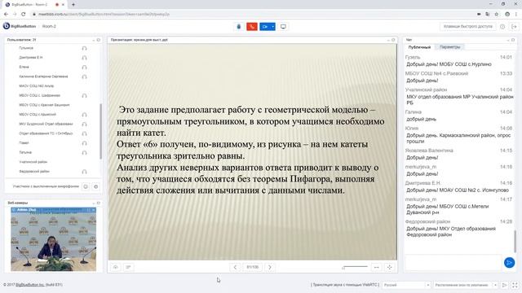This screenshot has height=293, width=522.
Task: Maximize the Webcams panel
Action: [x=99, y=203]
